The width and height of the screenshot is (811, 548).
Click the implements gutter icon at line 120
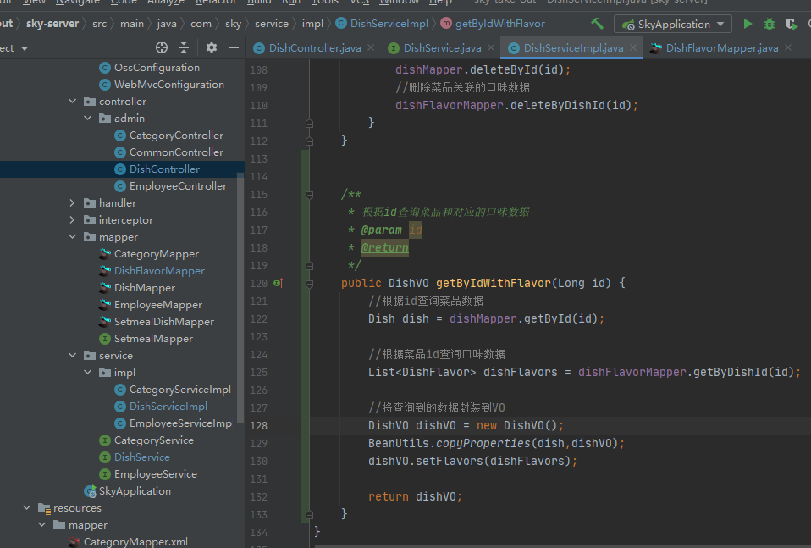[x=278, y=283]
